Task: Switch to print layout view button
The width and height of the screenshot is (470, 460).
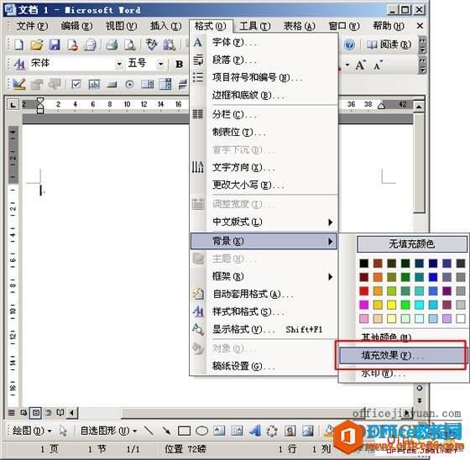Action: point(35,413)
